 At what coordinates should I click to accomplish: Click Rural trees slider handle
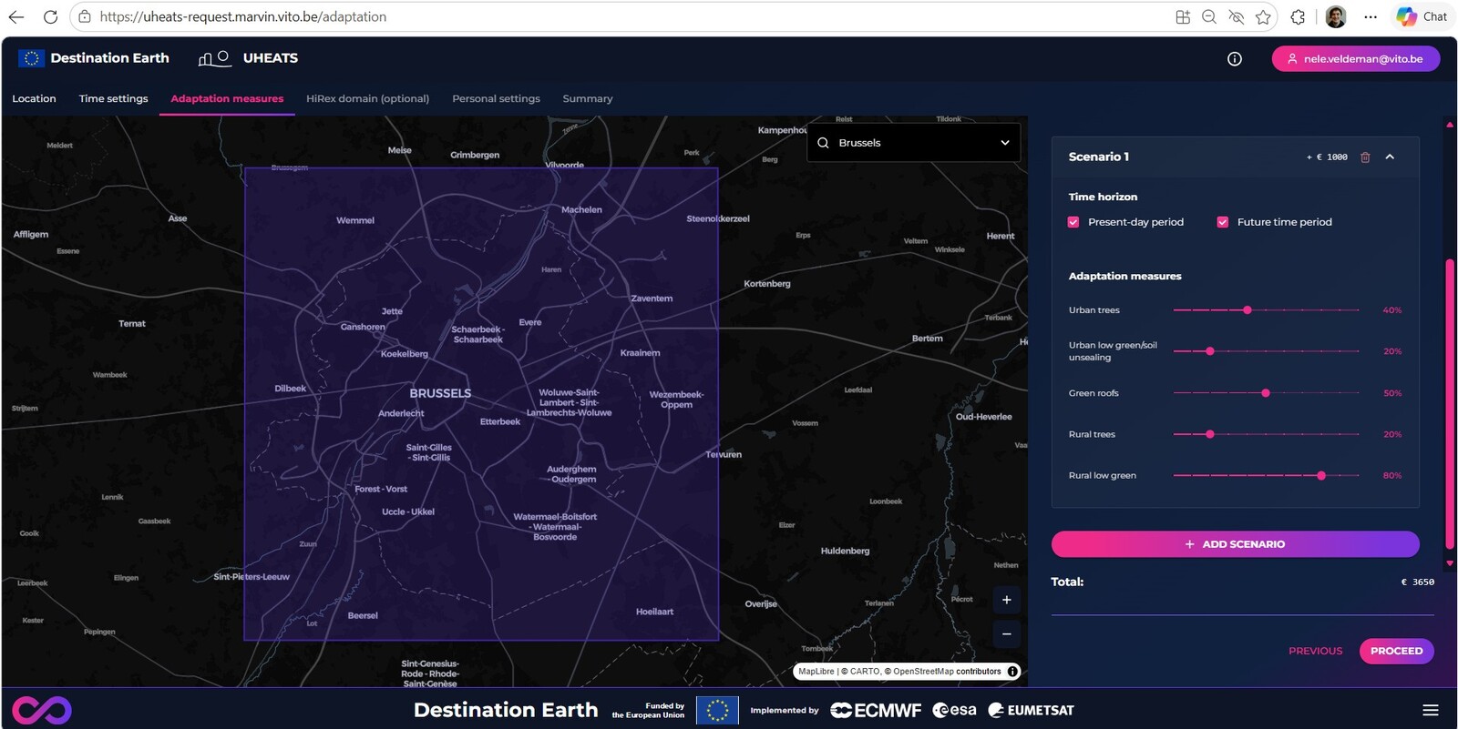coord(1210,434)
